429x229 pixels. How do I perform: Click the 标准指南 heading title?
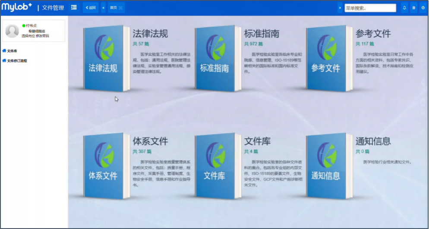262,34
